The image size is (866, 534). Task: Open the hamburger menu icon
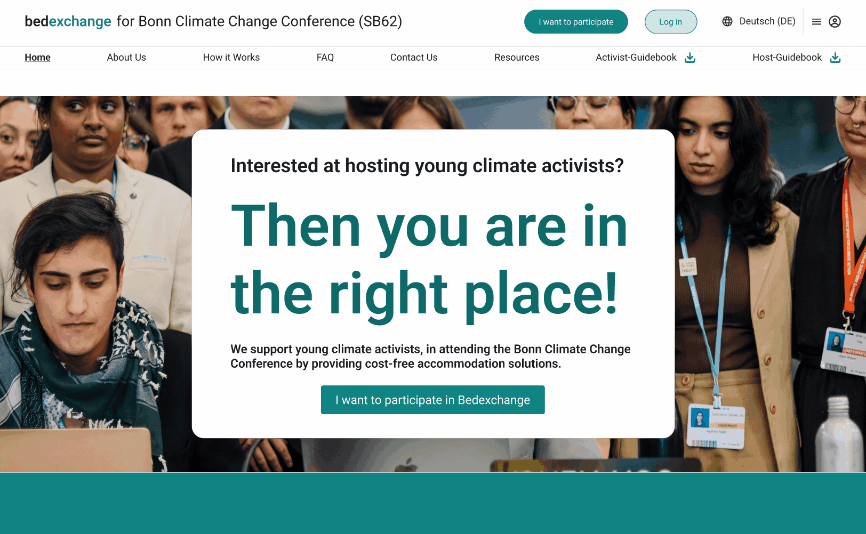(x=816, y=22)
